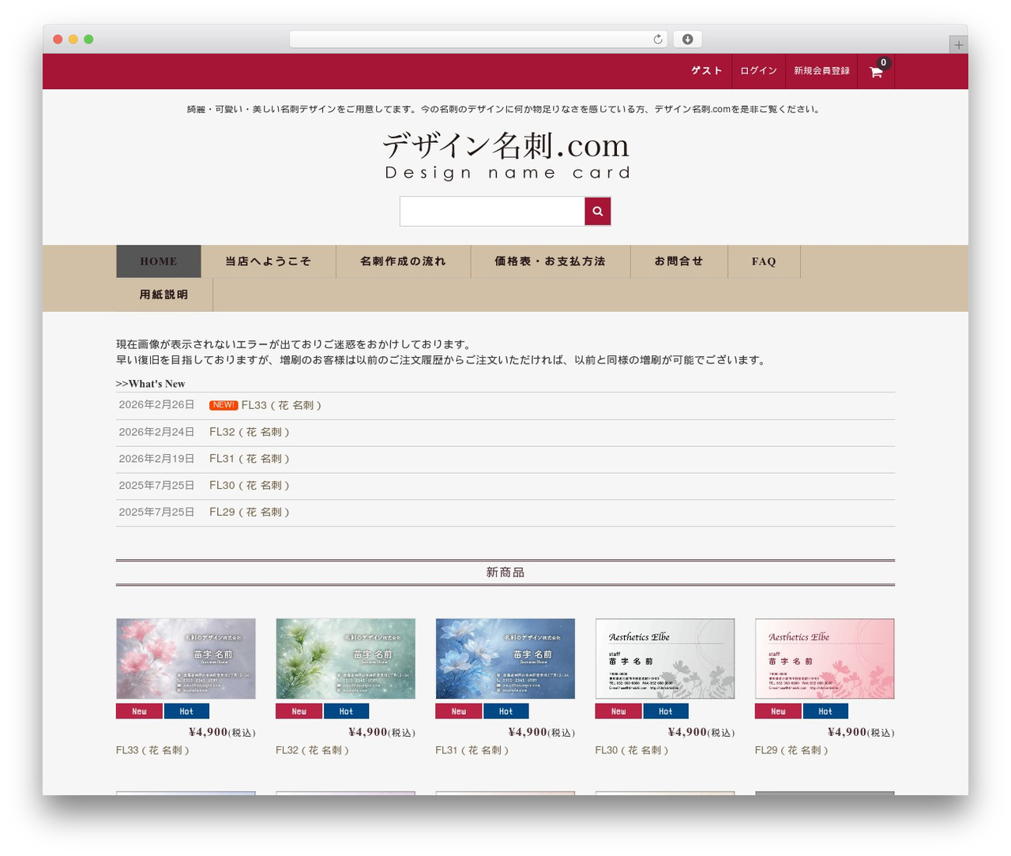Open 当店へようこそ menu item

(269, 261)
